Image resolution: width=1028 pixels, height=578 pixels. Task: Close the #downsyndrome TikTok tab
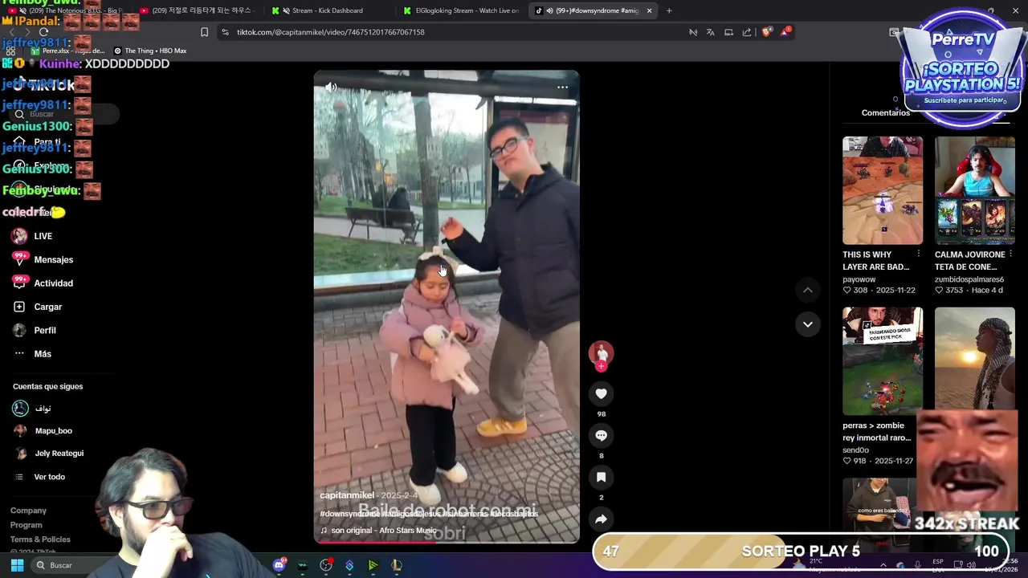pos(649,10)
